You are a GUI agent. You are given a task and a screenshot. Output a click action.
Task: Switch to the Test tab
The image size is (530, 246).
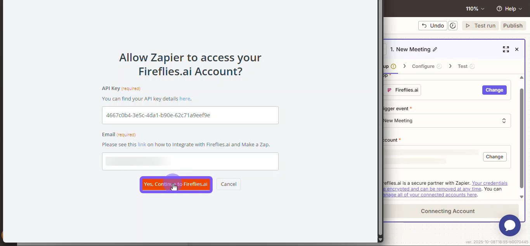coord(462,66)
